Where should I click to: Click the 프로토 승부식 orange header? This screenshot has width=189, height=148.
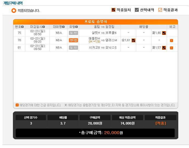click(96, 22)
